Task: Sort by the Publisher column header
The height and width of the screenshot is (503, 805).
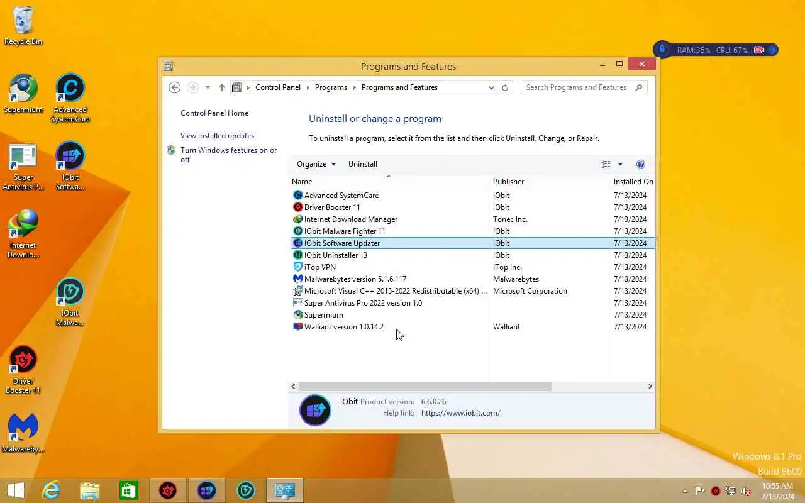Action: click(549, 182)
